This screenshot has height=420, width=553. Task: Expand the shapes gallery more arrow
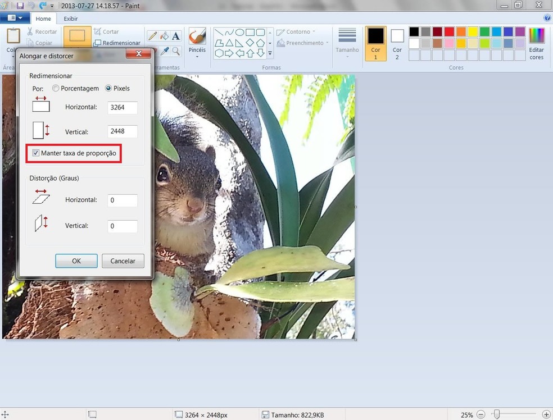pyautogui.click(x=270, y=53)
